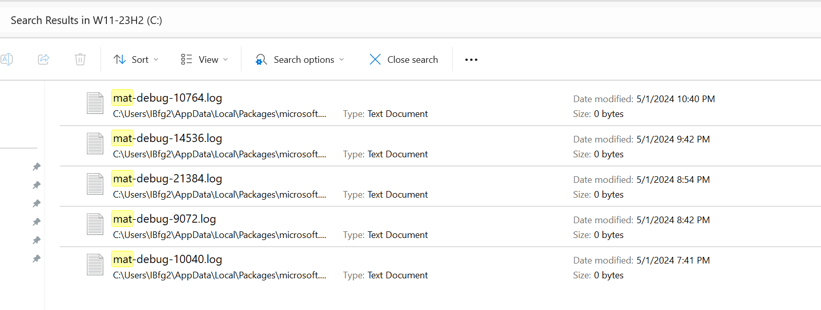
Task: Expand the View dropdown menu
Action: point(204,60)
